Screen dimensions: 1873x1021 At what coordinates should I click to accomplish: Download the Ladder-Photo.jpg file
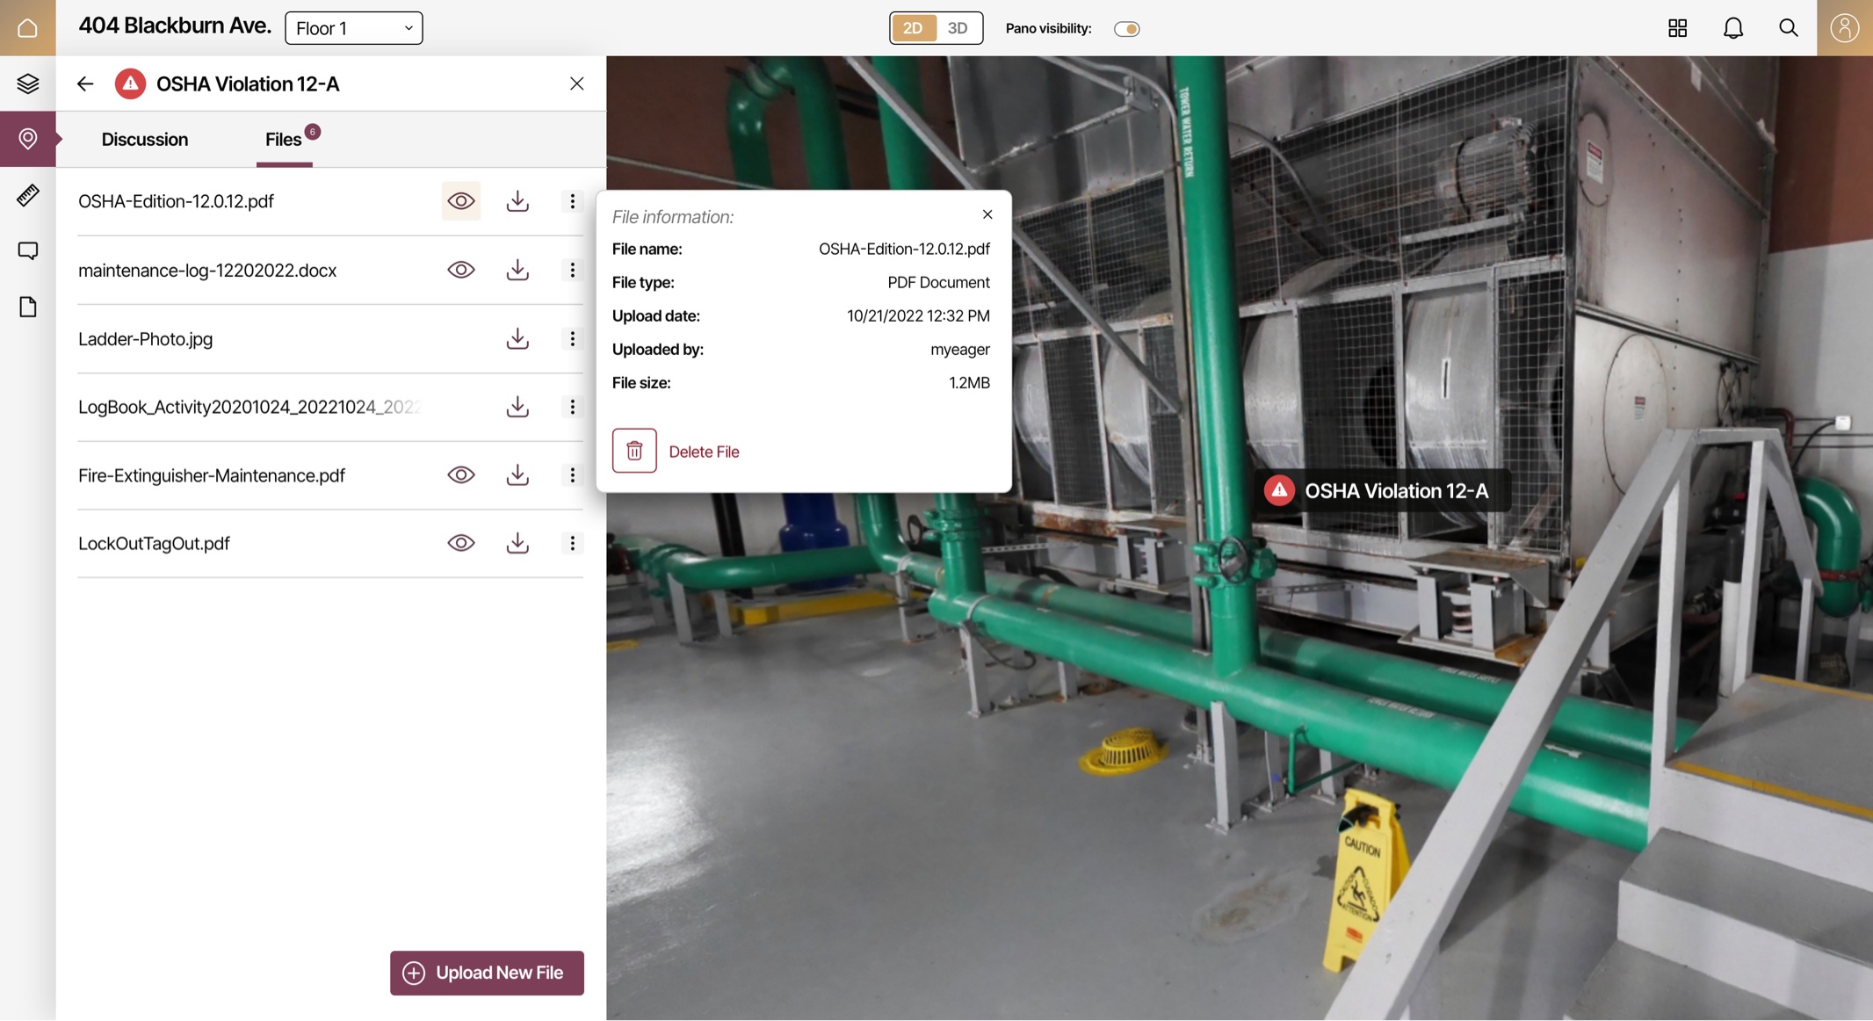[517, 338]
